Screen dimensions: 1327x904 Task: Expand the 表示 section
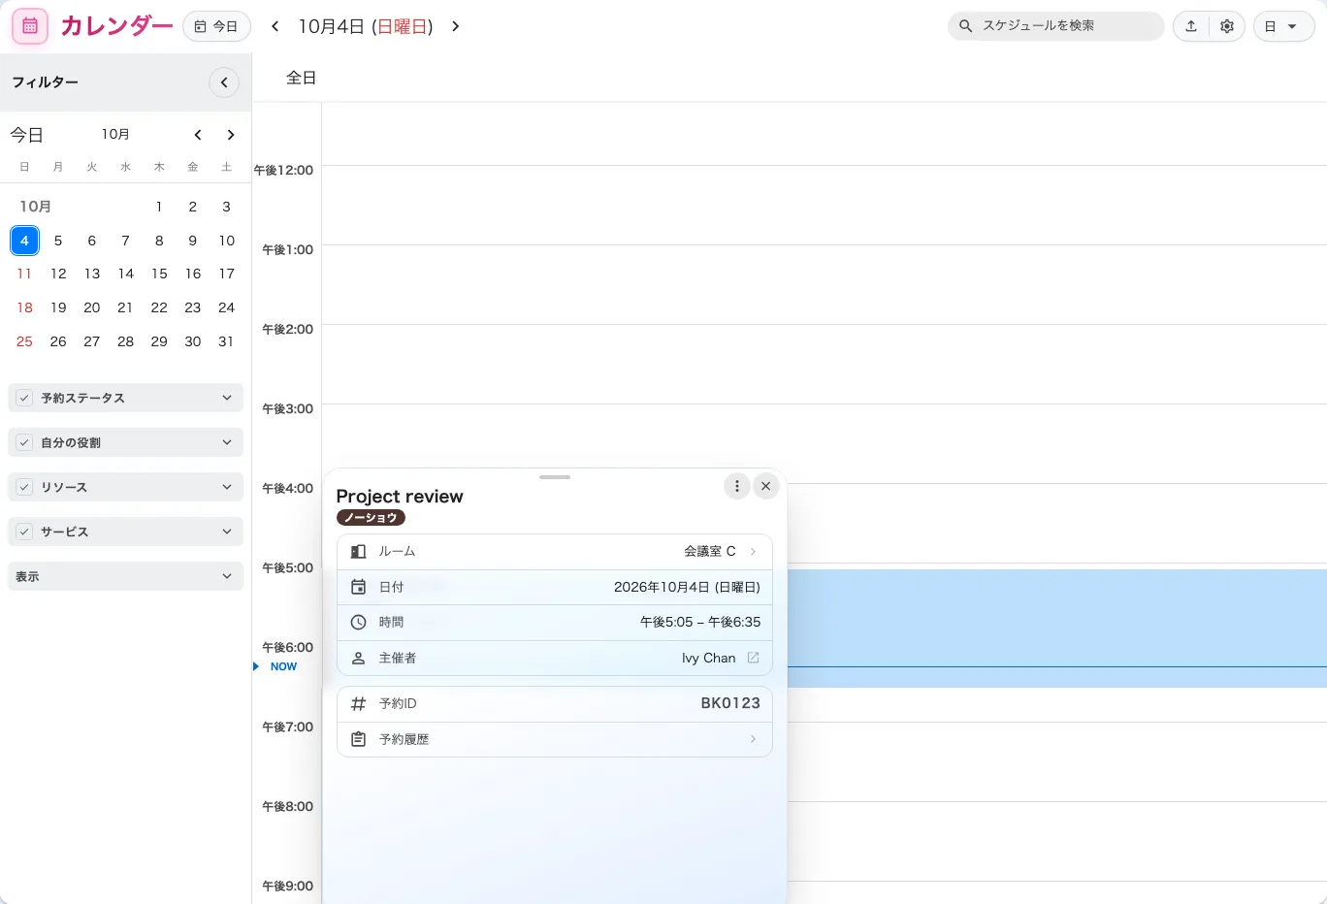pyautogui.click(x=125, y=576)
